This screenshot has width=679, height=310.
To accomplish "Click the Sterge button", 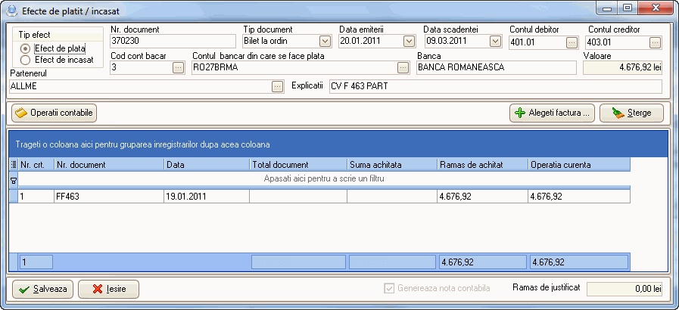I will 631,113.
